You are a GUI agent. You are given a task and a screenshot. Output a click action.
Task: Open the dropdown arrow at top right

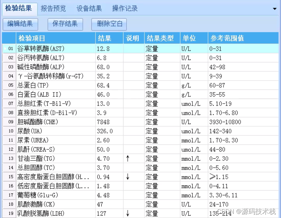pyautogui.click(x=275, y=9)
